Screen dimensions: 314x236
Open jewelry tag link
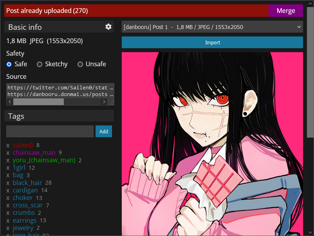[x=23, y=228]
